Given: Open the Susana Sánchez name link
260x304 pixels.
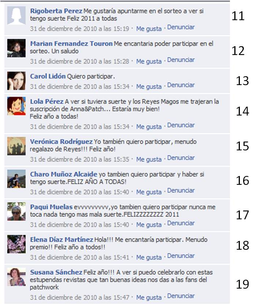Looking at the screenshot, I should coord(56,272).
